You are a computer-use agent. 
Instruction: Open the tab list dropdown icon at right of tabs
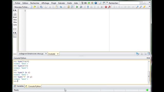point(138,54)
